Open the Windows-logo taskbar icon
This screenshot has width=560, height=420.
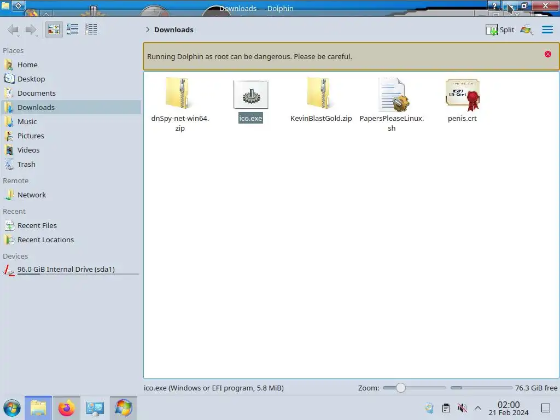point(123,408)
